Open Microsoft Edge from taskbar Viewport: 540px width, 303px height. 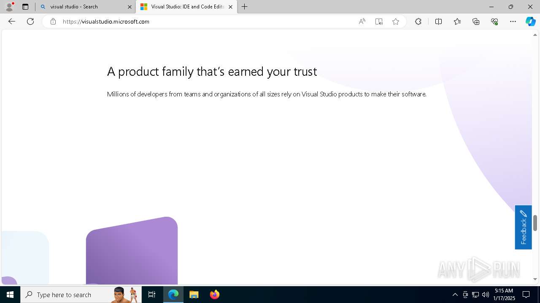173,295
